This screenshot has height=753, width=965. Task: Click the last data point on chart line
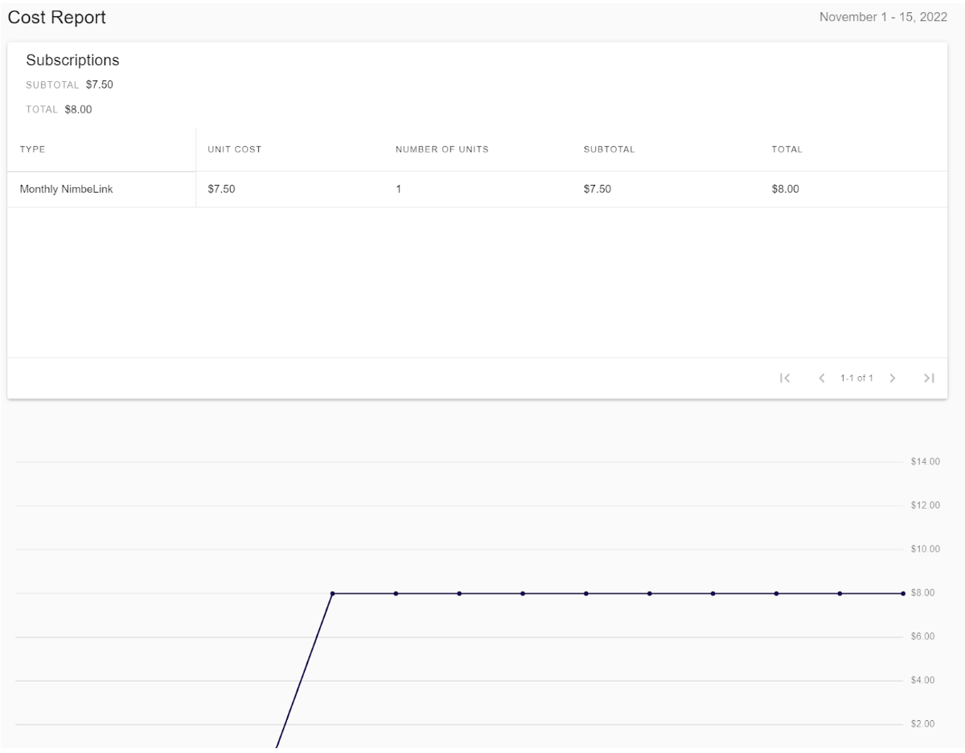pos(903,593)
